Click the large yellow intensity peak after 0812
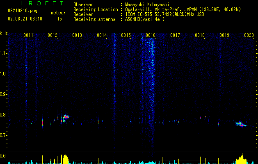Viewport: 258px width, 164px height. click(x=66, y=159)
